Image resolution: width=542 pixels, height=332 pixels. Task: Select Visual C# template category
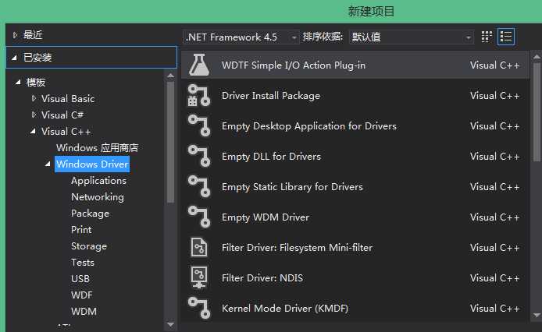62,115
